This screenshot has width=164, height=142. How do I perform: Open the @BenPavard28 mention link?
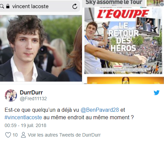[x=100, y=110]
